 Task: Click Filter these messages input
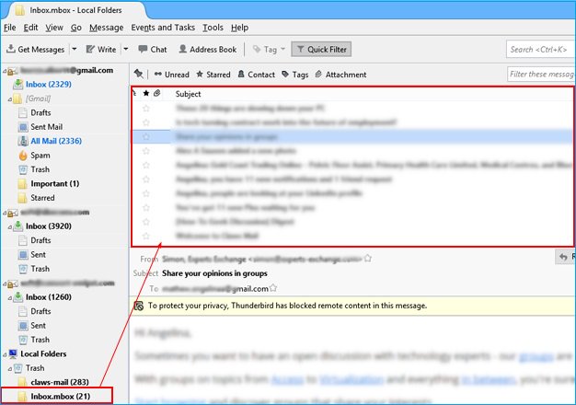coord(541,75)
